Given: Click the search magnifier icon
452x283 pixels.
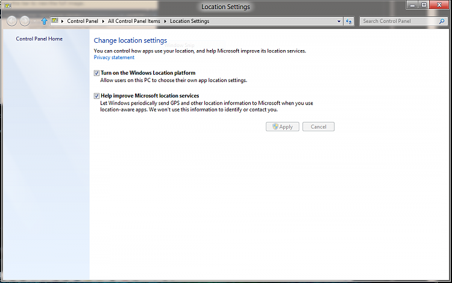Looking at the screenshot, I should point(442,21).
